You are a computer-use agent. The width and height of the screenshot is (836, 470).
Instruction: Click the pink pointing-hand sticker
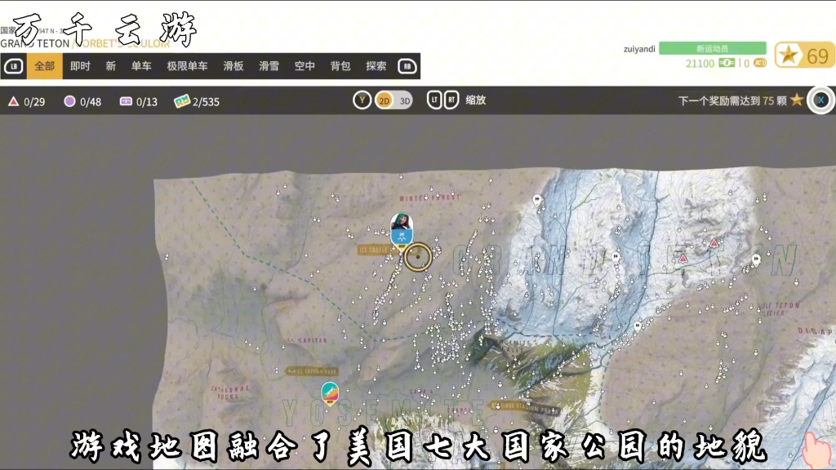[816, 450]
